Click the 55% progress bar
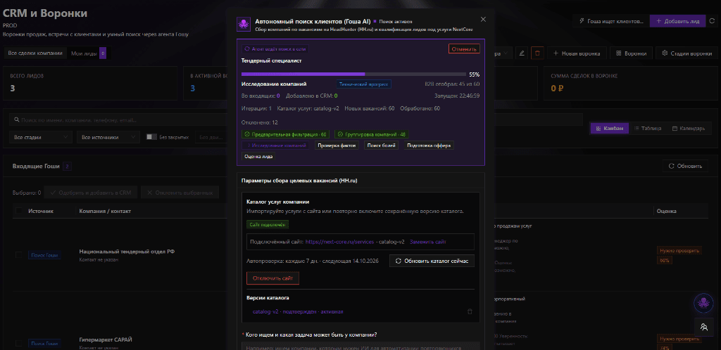721x350 pixels. point(353,74)
